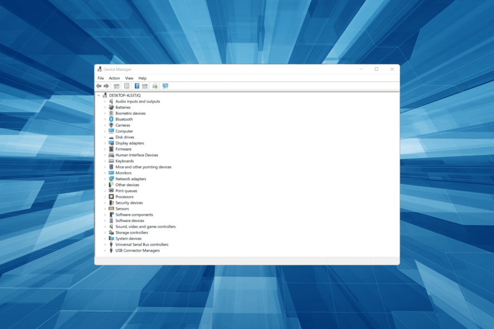Image resolution: width=494 pixels, height=329 pixels.
Task: Select the 'Universal Serial Bus controllers' label
Action: 142,245
